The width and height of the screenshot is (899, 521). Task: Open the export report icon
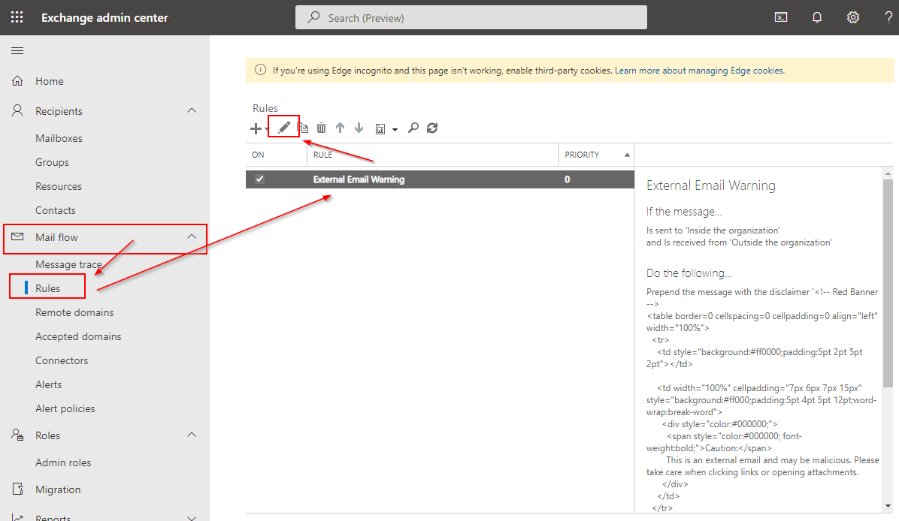380,129
